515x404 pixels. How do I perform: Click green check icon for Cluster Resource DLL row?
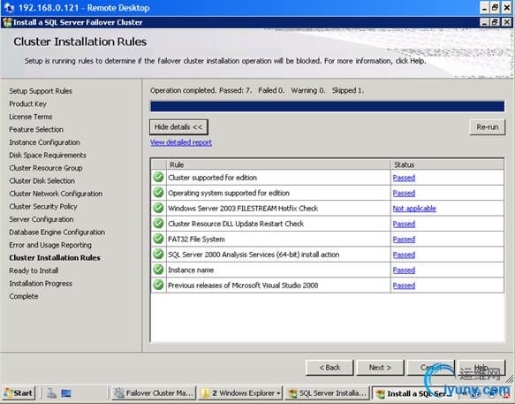(x=158, y=223)
